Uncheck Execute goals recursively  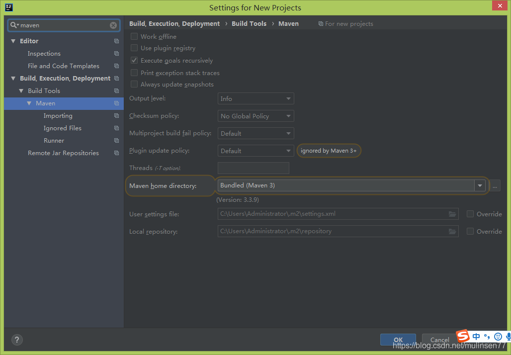pos(134,60)
